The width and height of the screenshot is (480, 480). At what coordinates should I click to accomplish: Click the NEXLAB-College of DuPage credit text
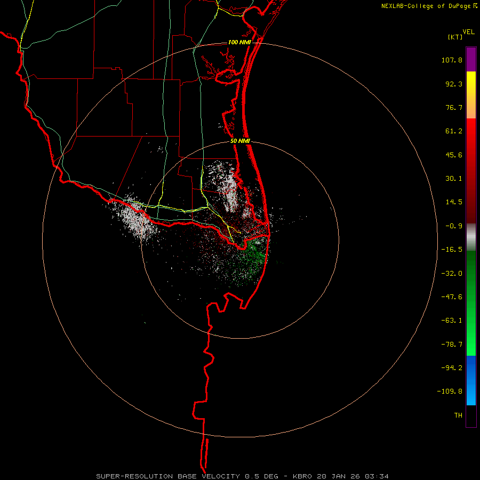(426, 6)
